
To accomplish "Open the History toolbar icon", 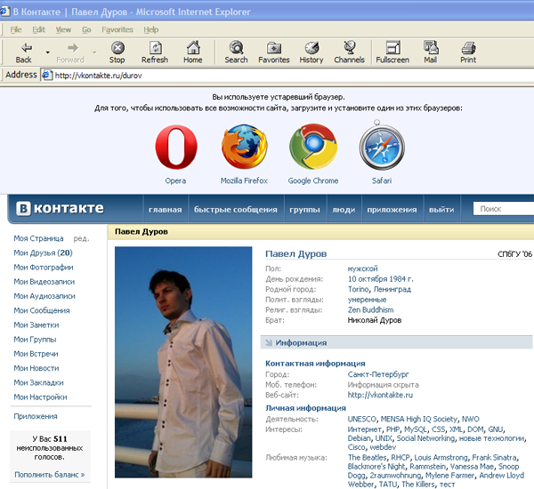I will 311,48.
